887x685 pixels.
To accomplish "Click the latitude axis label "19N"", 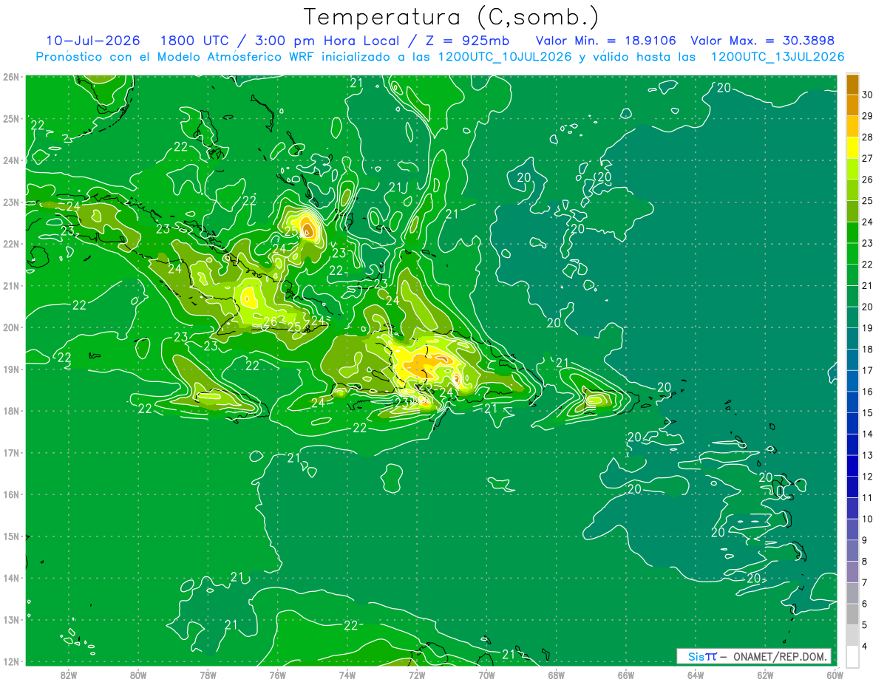I will [x=11, y=369].
